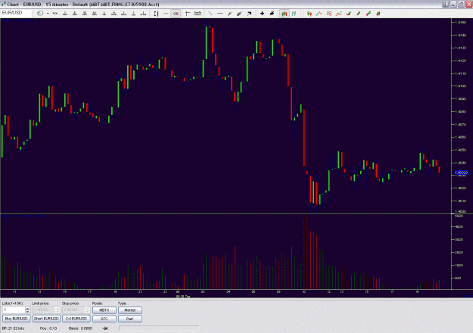Click the red-green checkmark indicator icon

click(x=349, y=14)
